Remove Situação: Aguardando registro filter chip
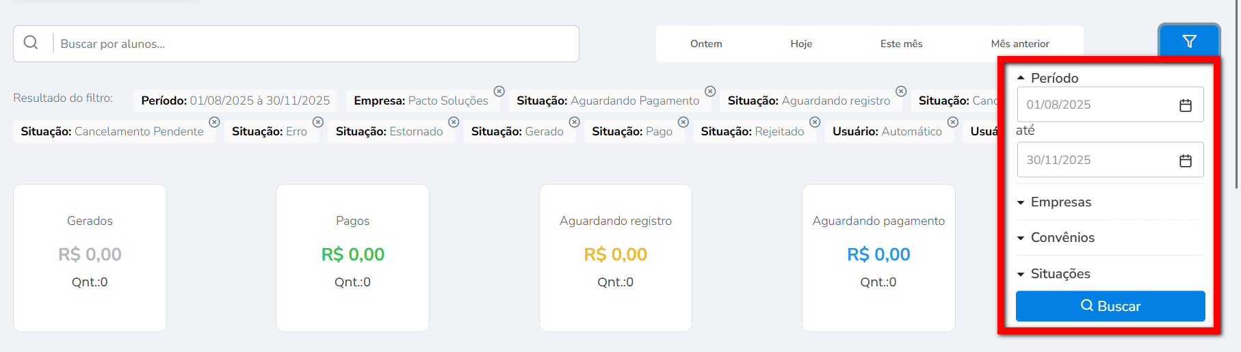The height and width of the screenshot is (352, 1241). click(901, 92)
